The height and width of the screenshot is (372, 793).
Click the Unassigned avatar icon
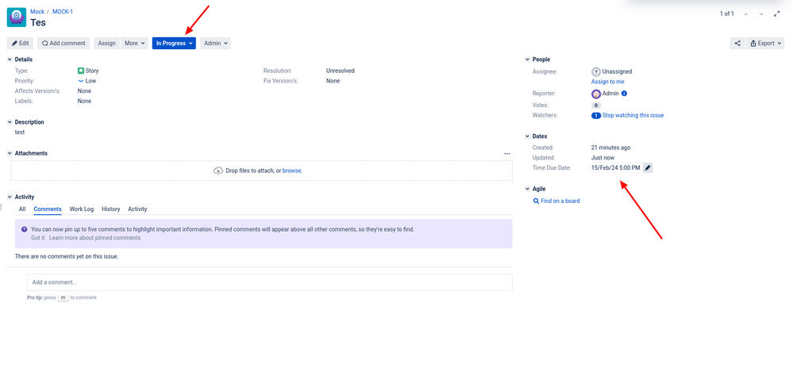point(596,71)
